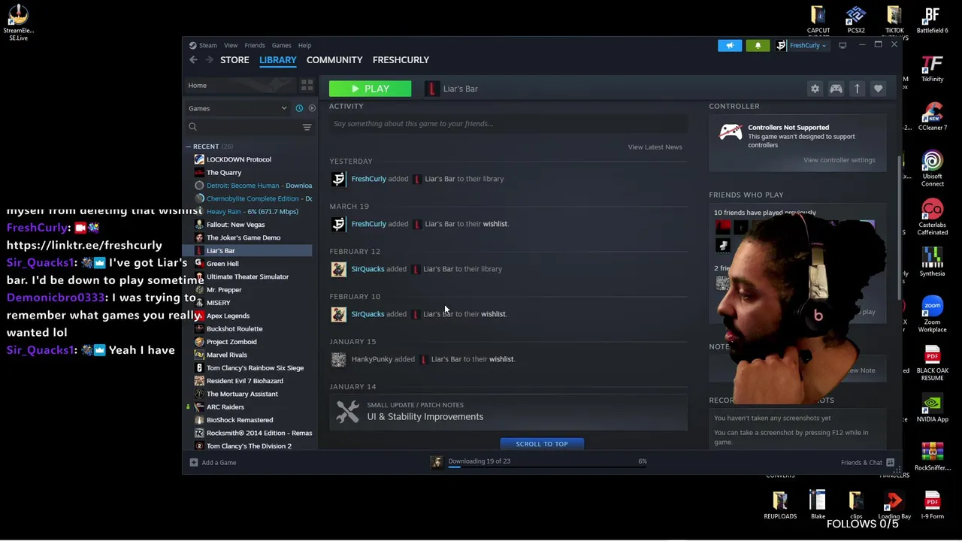Click the green PLAY button

point(370,89)
